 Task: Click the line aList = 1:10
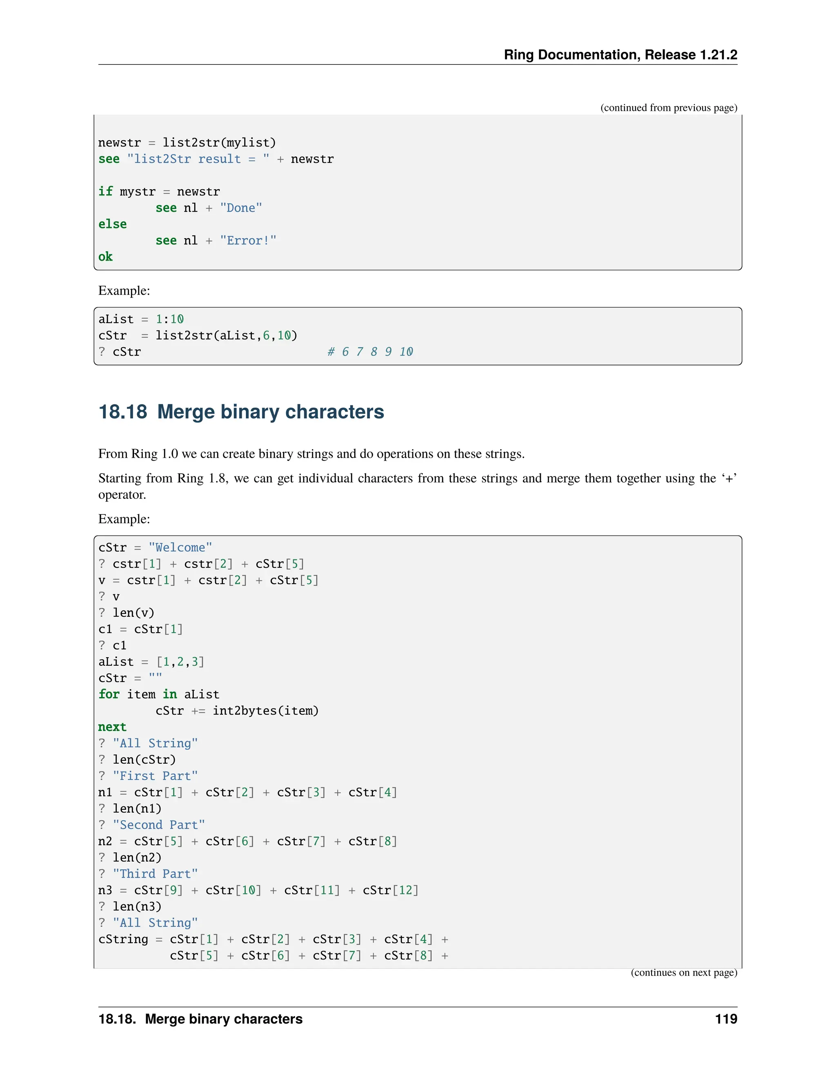[141, 319]
